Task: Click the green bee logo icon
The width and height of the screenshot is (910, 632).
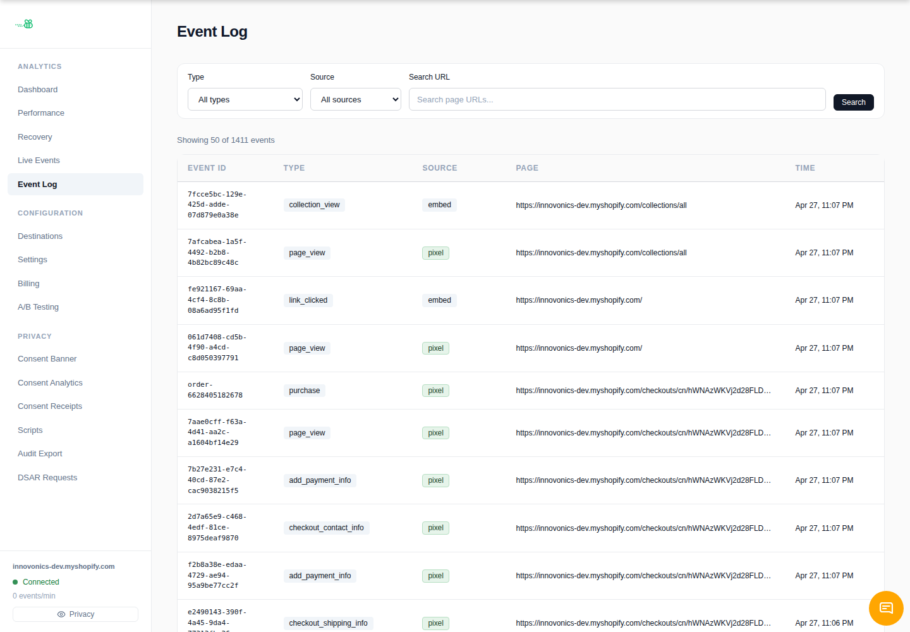Action: point(24,24)
